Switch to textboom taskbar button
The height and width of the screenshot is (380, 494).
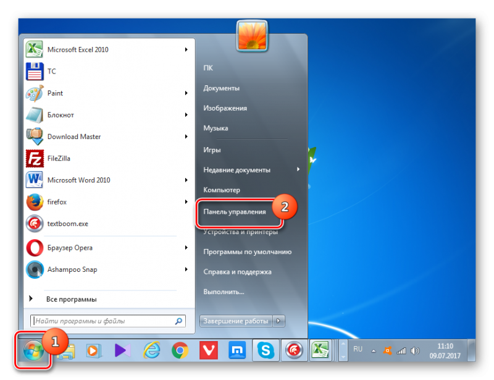294,351
